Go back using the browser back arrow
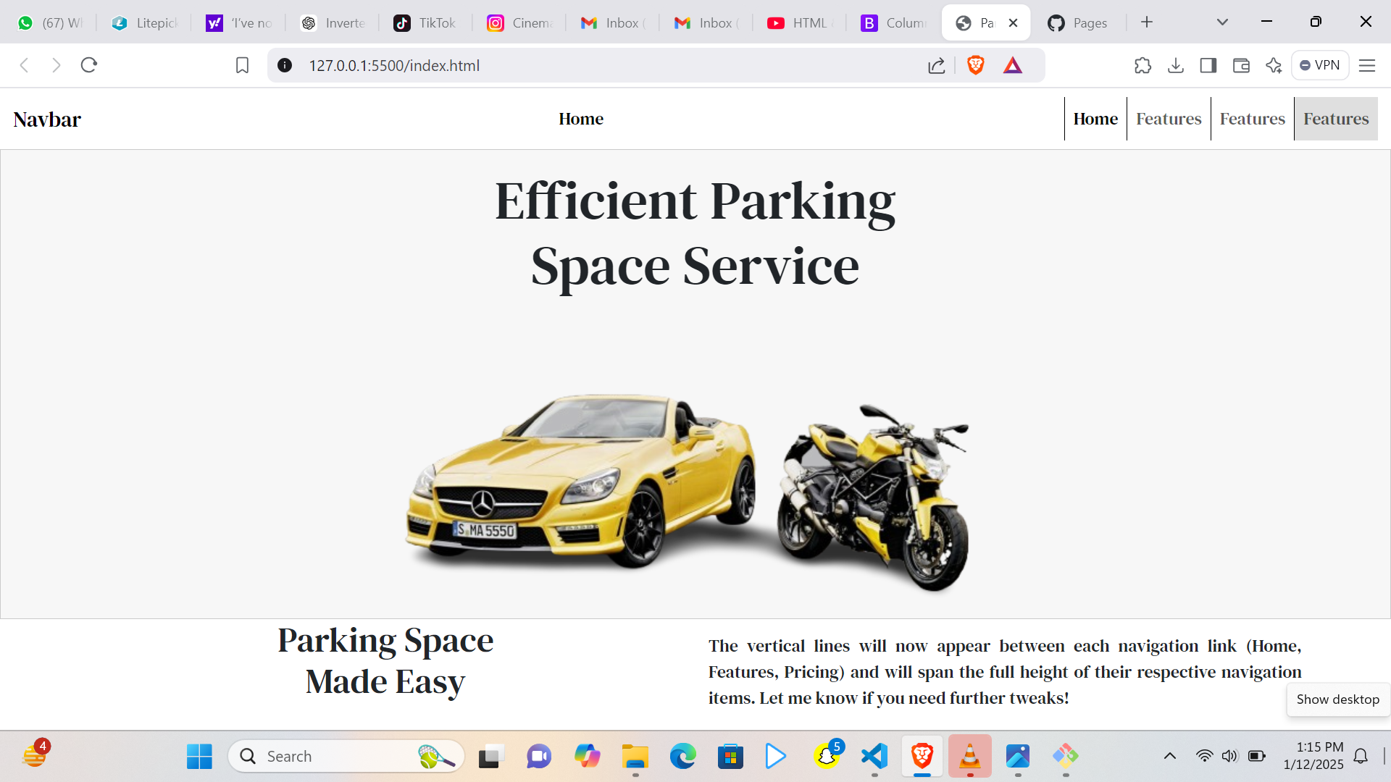The height and width of the screenshot is (782, 1391). pyautogui.click(x=24, y=65)
